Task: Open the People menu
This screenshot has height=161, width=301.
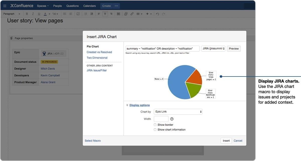Action: click(x=57, y=6)
